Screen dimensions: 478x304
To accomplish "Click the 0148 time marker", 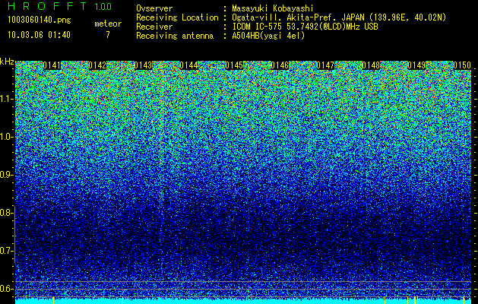I will (371, 65).
